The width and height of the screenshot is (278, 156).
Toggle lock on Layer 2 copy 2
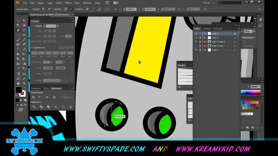tap(200, 42)
